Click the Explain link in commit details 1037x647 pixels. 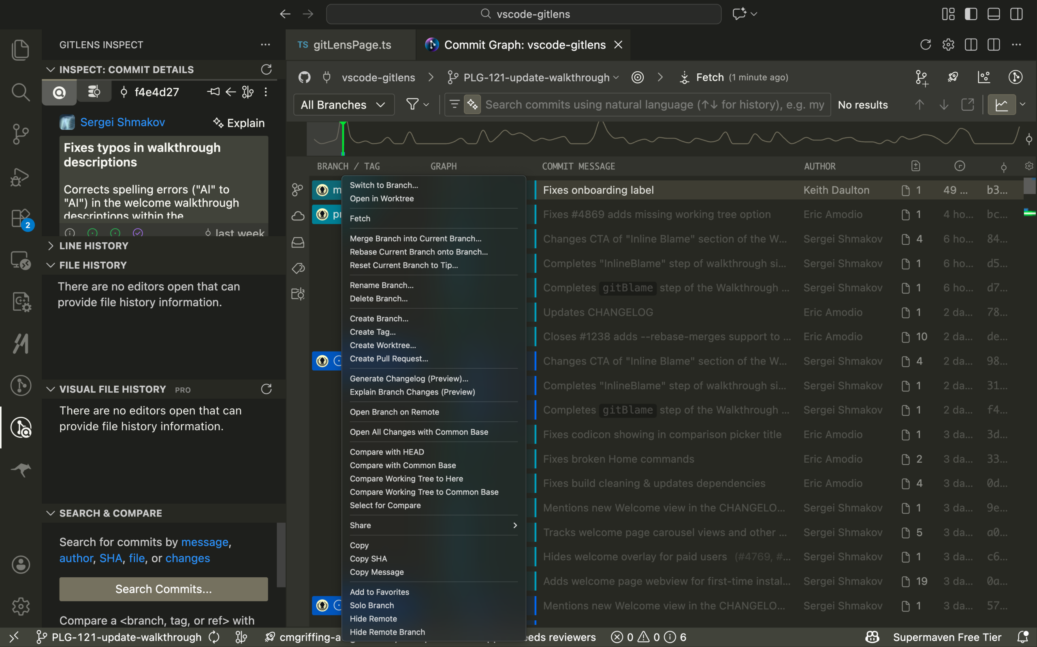(x=239, y=123)
